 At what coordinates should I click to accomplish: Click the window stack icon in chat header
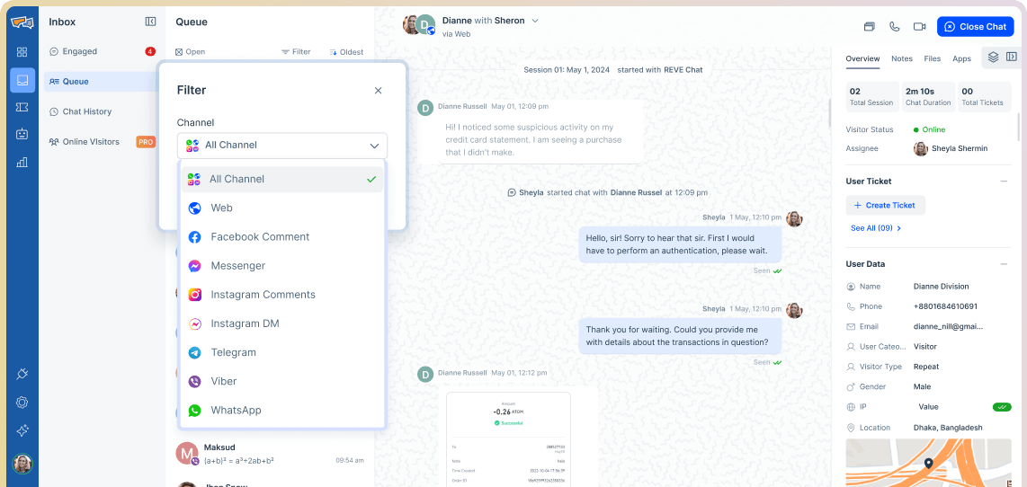pyautogui.click(x=869, y=27)
